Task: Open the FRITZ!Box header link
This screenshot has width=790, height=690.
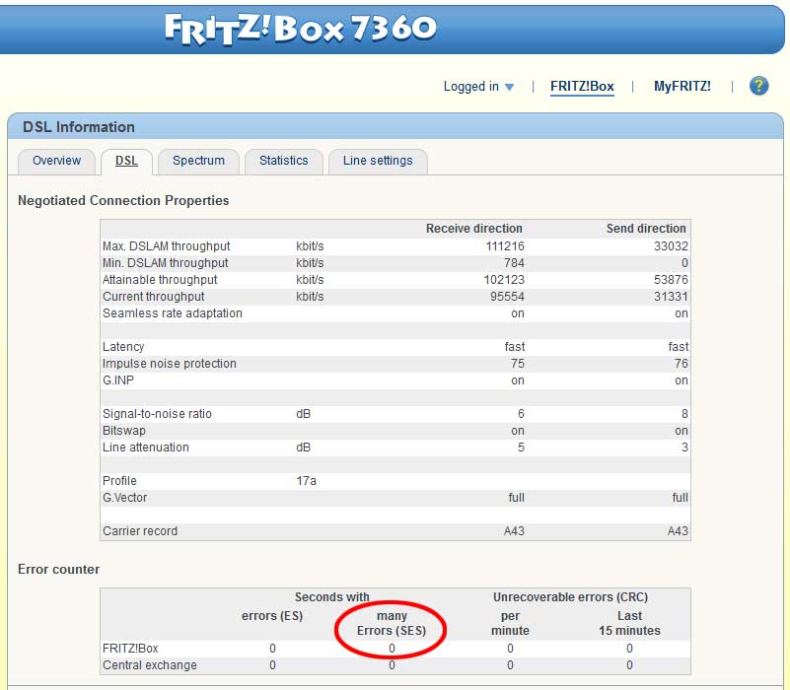Action: click(582, 86)
